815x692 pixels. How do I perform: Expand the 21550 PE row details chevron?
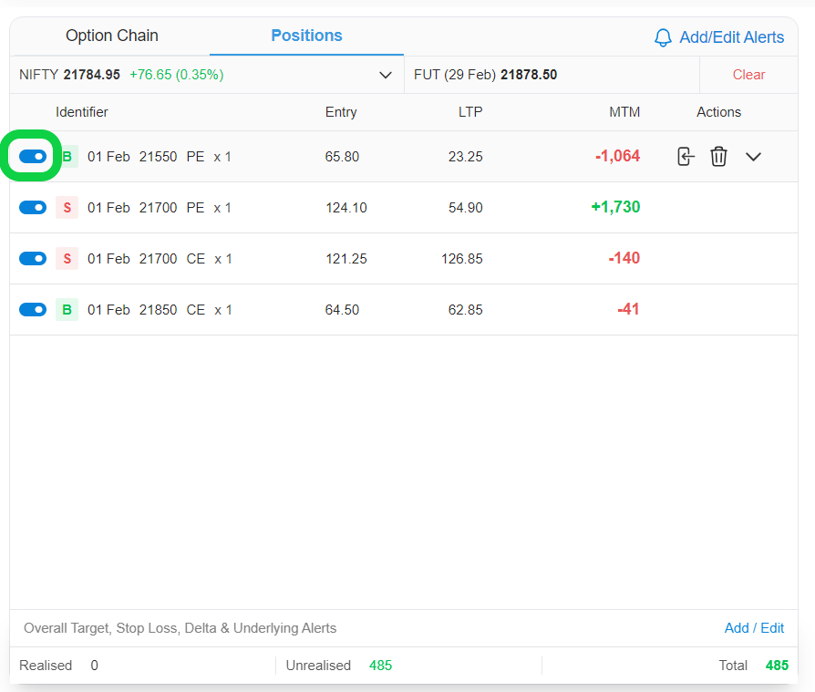point(753,157)
